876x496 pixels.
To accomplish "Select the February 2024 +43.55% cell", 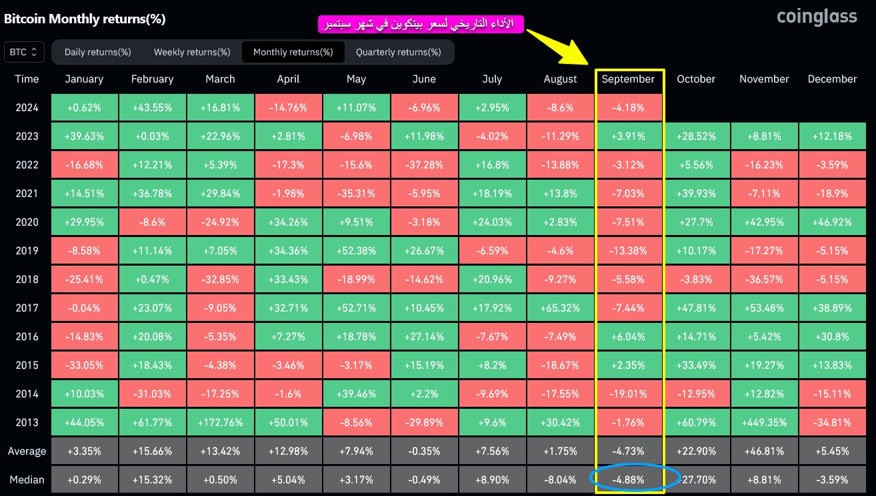I will click(x=152, y=107).
